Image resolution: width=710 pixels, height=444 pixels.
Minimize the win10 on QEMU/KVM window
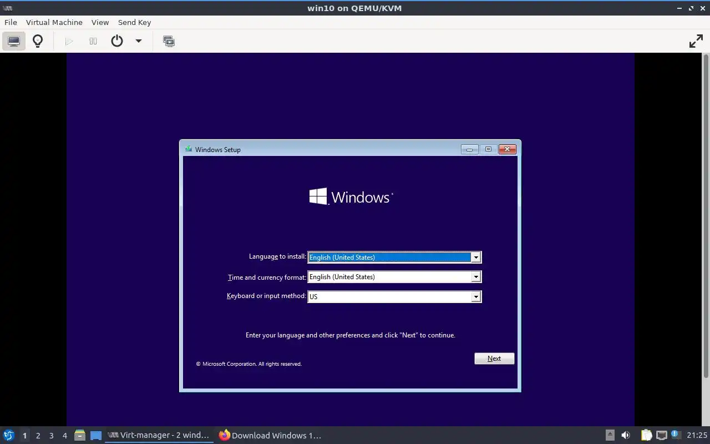[679, 8]
